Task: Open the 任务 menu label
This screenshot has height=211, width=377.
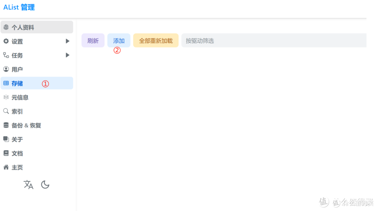Action: (x=17, y=55)
